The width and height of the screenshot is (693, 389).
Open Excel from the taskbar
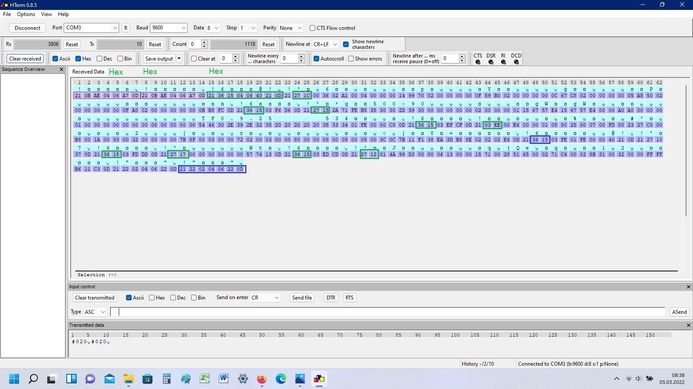pos(204,379)
